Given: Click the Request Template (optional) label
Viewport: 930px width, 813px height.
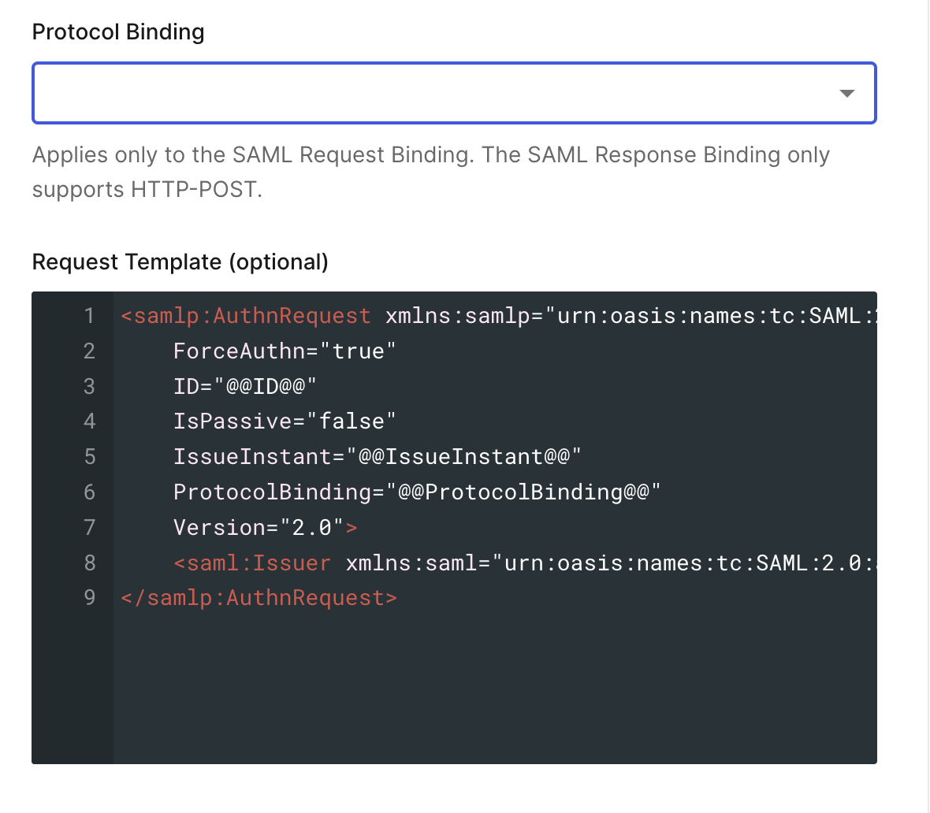Looking at the screenshot, I should tap(180, 262).
